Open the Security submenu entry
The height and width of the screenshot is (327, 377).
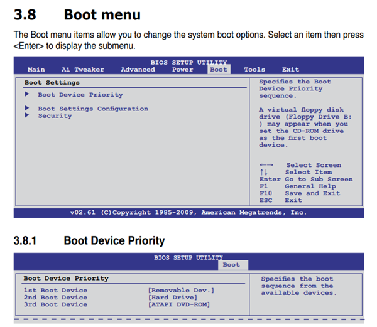pos(55,115)
